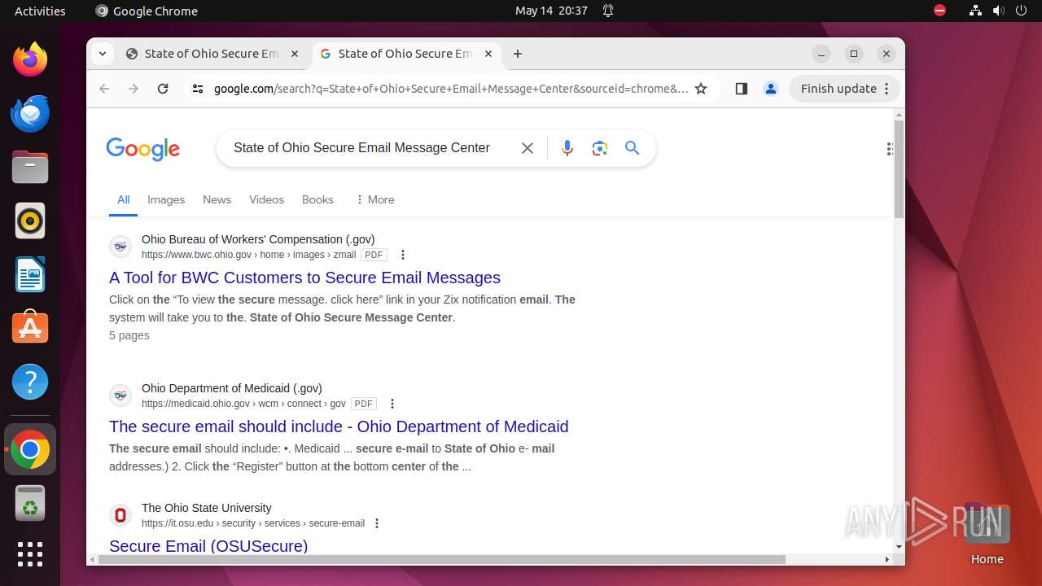
Task: Open the clock and calendar May 14 20:37
Action: coord(551,11)
